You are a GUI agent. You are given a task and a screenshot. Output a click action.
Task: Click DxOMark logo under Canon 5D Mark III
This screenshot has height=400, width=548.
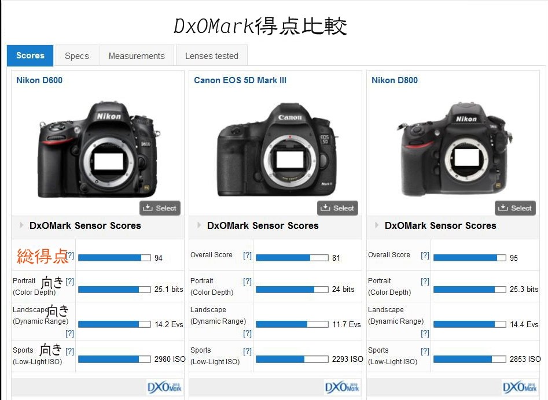pos(342,387)
